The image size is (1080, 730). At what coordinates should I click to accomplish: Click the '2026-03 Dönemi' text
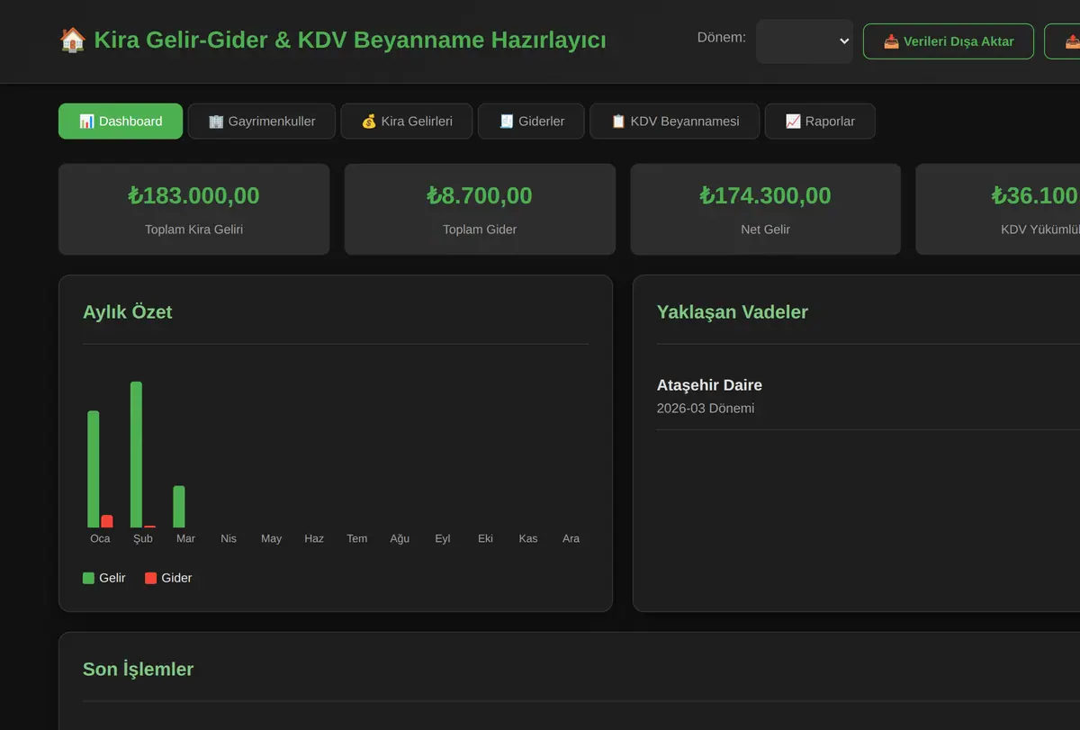706,409
